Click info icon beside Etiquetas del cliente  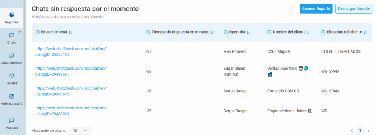tap(323, 32)
